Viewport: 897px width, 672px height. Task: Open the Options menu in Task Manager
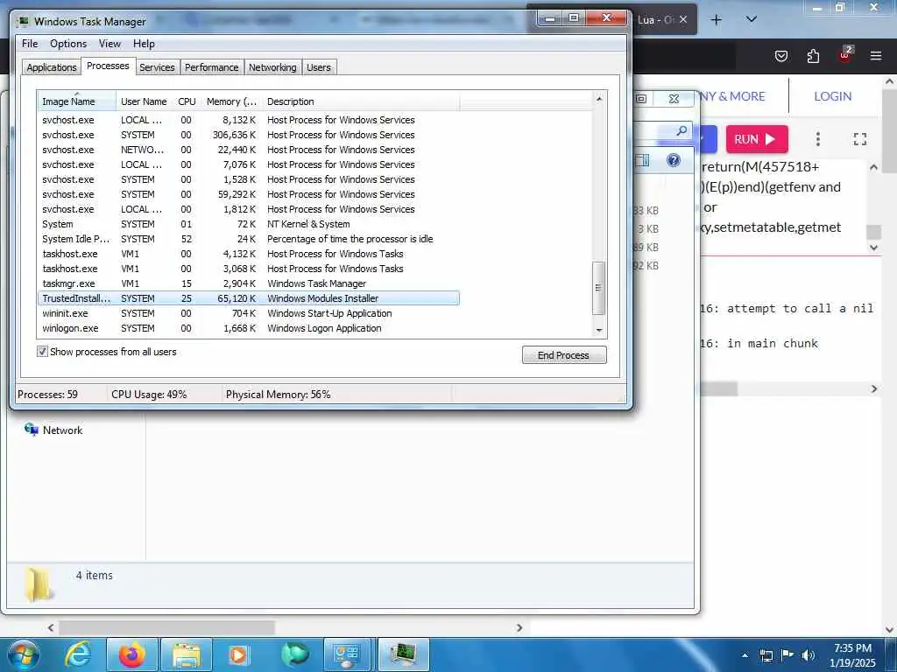point(68,44)
